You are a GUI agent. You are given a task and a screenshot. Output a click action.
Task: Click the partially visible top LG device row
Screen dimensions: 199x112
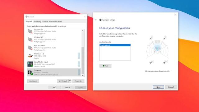54,32
